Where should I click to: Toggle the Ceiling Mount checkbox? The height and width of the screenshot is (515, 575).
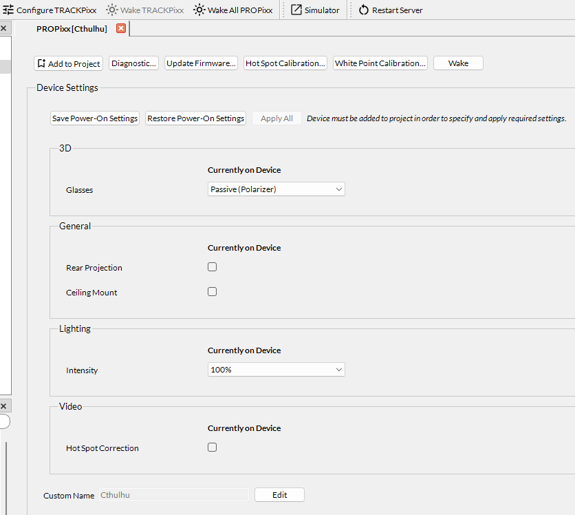tap(212, 292)
